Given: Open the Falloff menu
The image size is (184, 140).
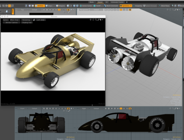Looking at the screenshot, I should [x=97, y=6].
